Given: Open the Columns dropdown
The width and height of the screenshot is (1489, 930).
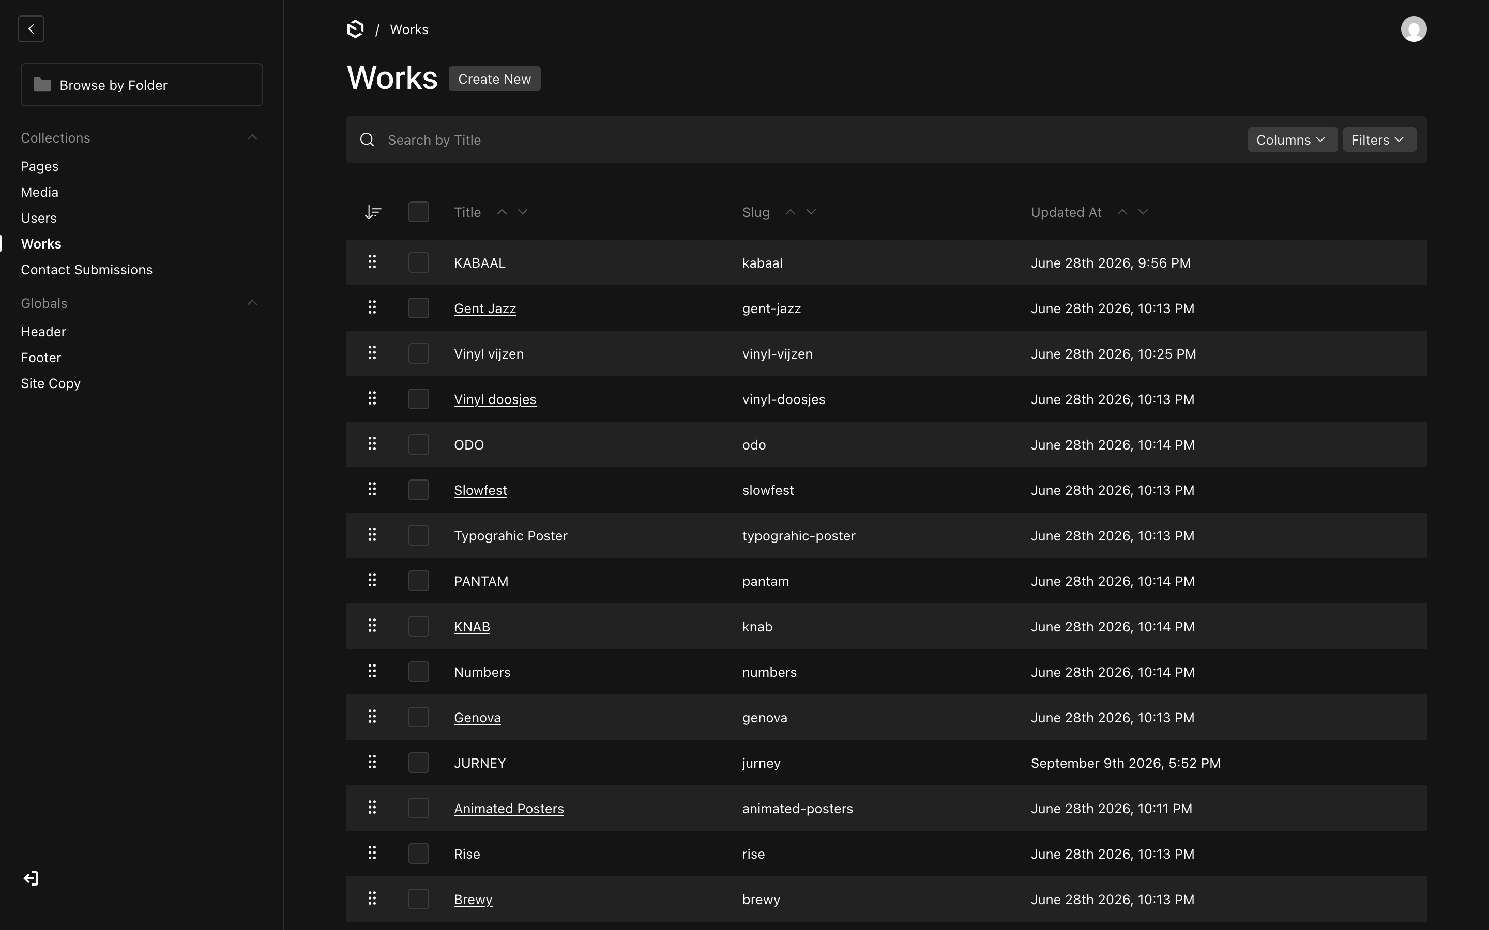Looking at the screenshot, I should point(1292,139).
